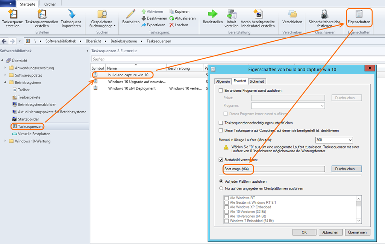Click Durchsuchen next to Boot image

(x=346, y=169)
